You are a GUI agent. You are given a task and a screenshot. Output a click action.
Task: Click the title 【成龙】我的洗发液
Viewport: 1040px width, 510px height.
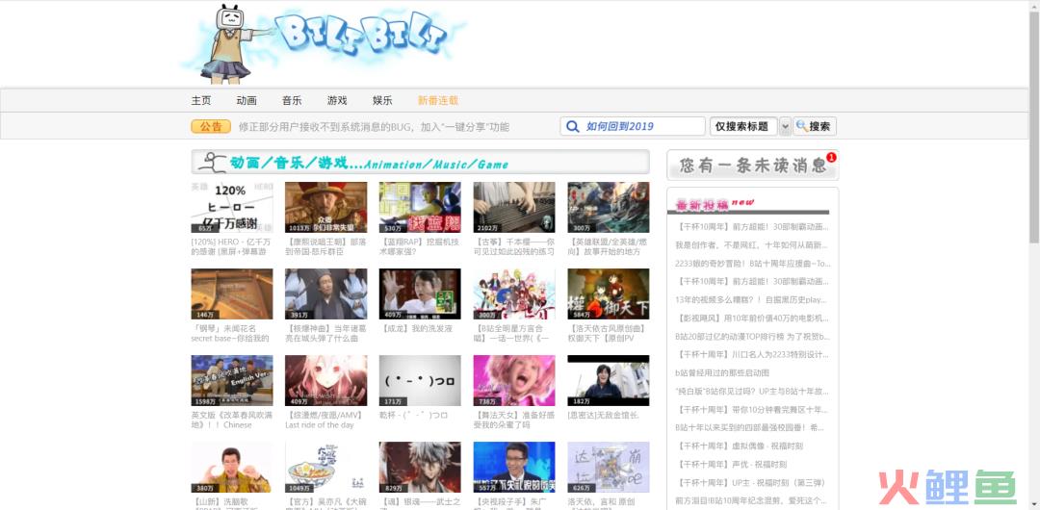pos(415,328)
